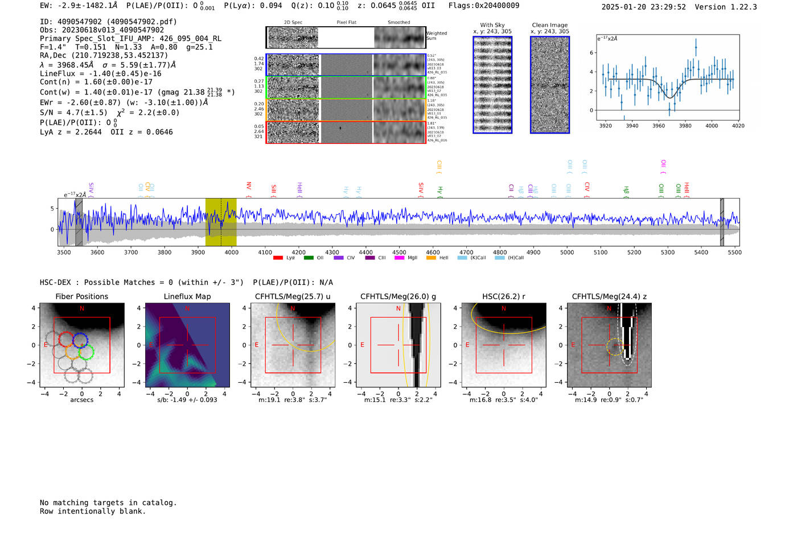This screenshot has height=542, width=797.
Task: Click the gray hatched band near 5460
Action: pyautogui.click(x=722, y=222)
